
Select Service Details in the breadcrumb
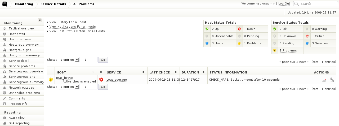[x=53, y=4]
